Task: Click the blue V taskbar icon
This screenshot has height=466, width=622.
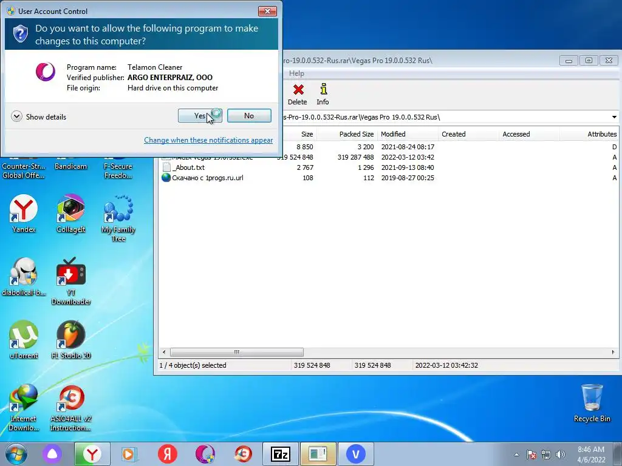Action: 356,454
